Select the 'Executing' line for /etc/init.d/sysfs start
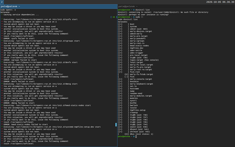 [x=41, y=19]
